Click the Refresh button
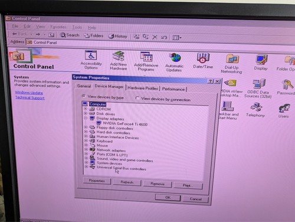This screenshot has width=295, height=222. [127, 182]
